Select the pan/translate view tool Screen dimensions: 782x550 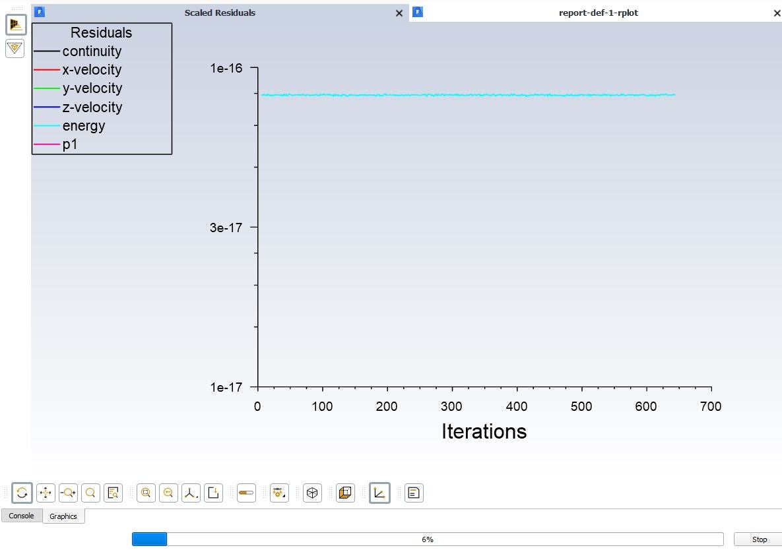46,493
